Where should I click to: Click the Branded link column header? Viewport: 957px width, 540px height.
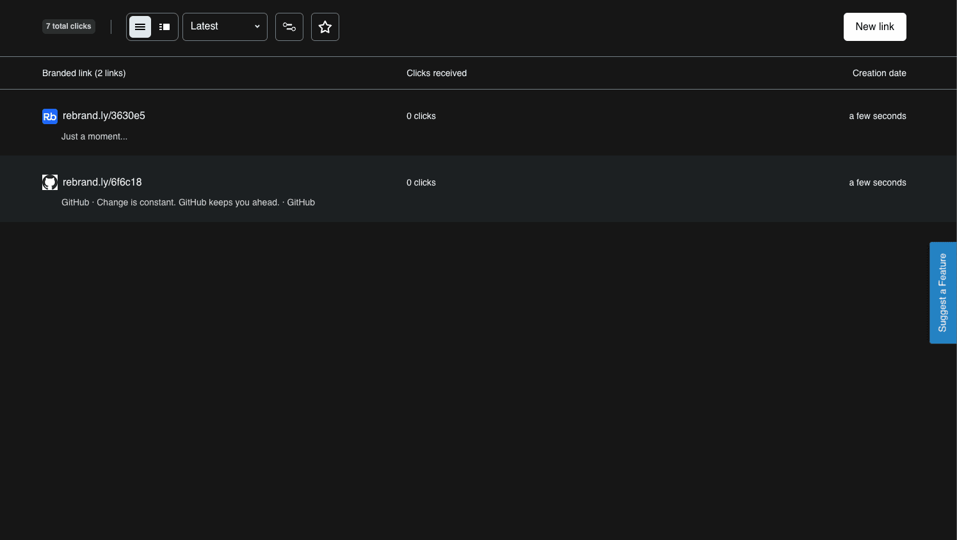click(x=83, y=73)
